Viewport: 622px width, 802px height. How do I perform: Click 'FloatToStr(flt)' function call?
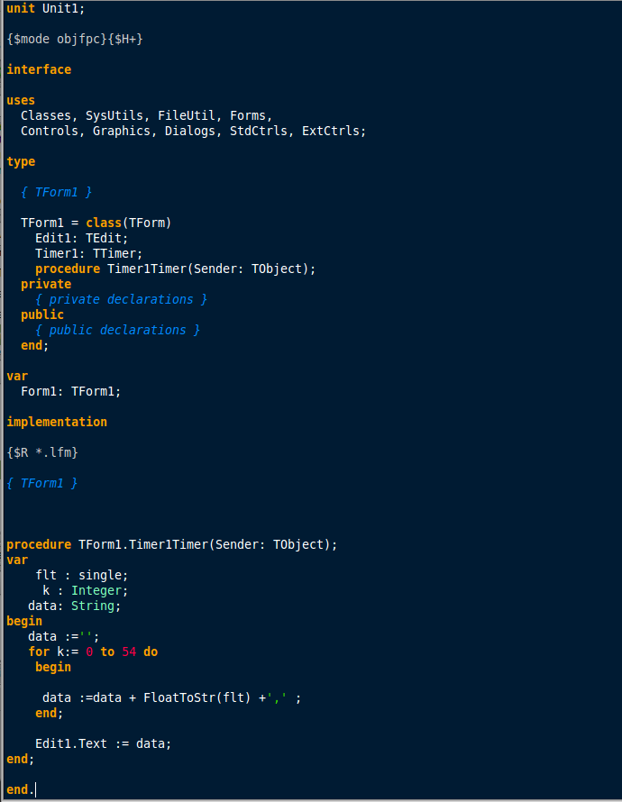pyautogui.click(x=197, y=698)
